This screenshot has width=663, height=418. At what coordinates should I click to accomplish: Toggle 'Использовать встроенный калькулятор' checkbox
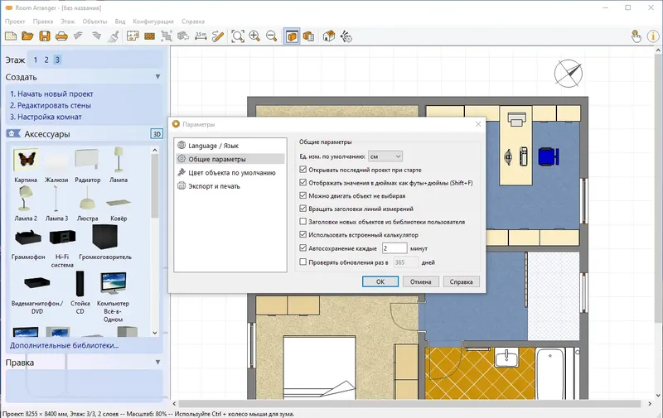coord(303,235)
